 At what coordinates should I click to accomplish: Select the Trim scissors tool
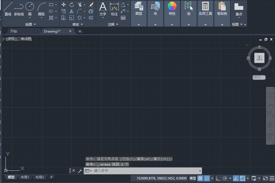(x=80, y=5)
